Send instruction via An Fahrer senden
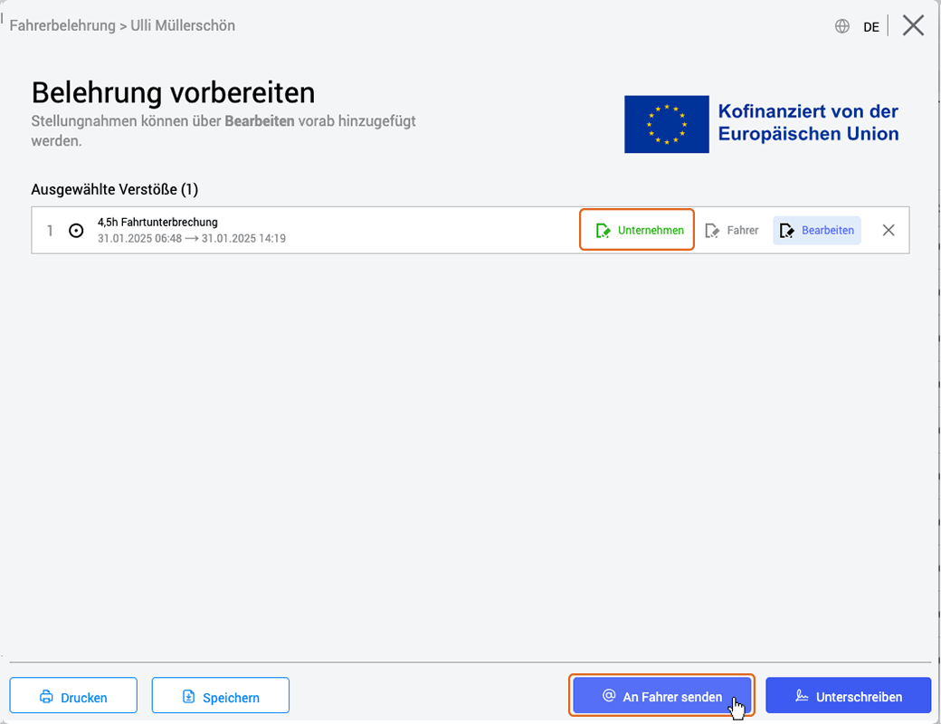This screenshot has height=724, width=941. [662, 695]
